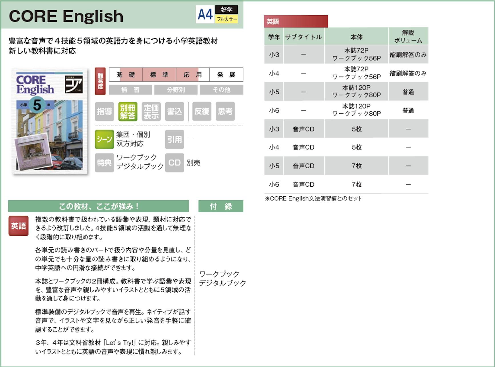Screen dimensions: 495x367
Task: Select the 発展 difficulty level cell
Action: pos(226,75)
